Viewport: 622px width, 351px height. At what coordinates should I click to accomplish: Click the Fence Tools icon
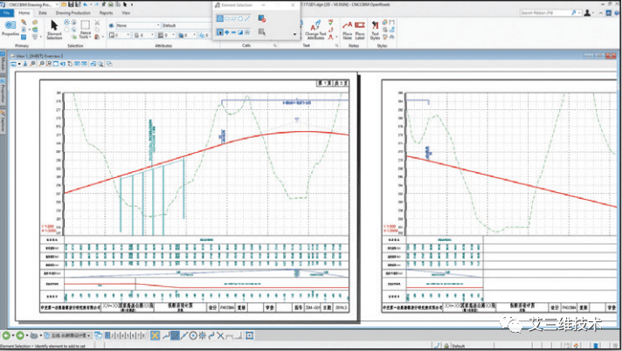click(86, 26)
